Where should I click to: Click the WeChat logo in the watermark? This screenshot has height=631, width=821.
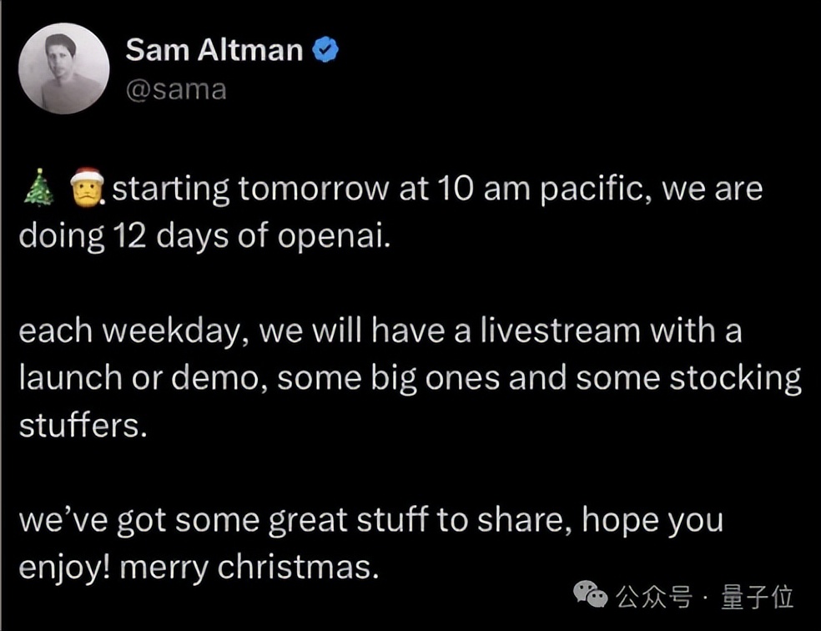click(592, 596)
